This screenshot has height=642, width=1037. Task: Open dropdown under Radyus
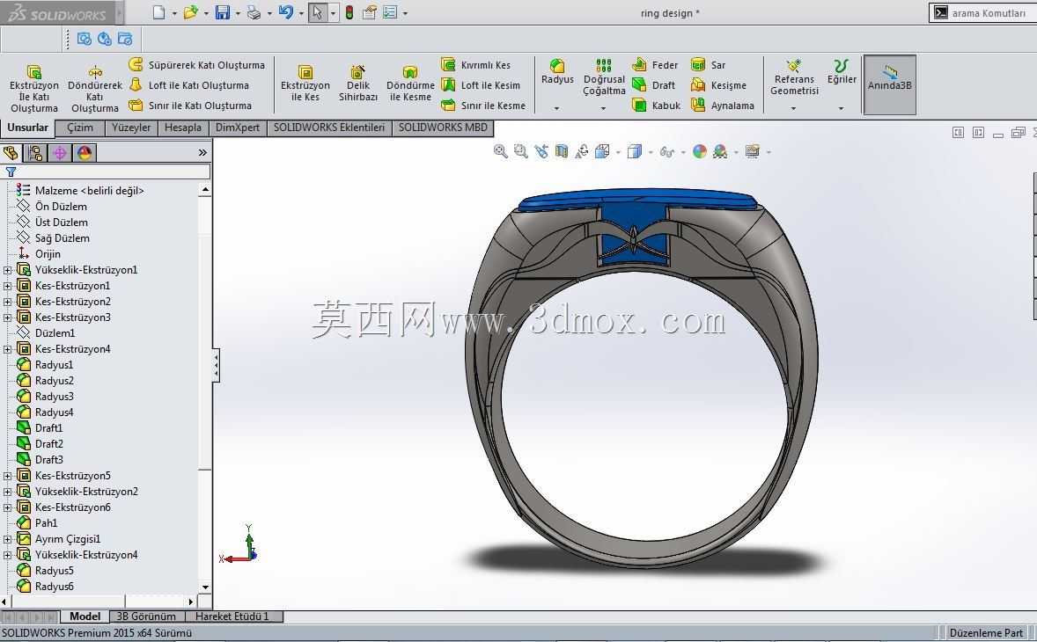pos(557,108)
